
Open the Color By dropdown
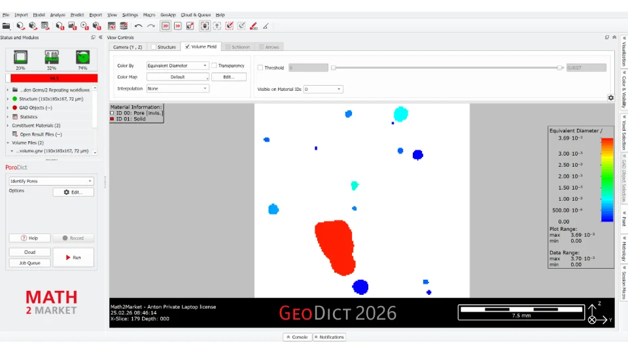coord(177,66)
